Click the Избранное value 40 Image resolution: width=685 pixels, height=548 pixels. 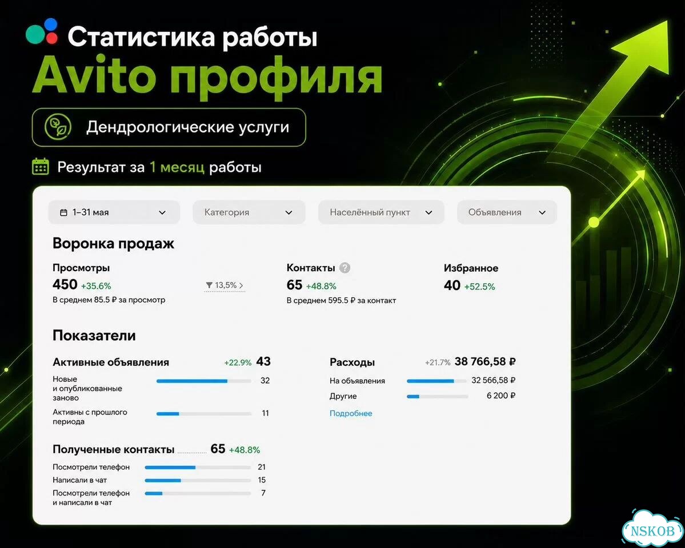pyautogui.click(x=452, y=285)
